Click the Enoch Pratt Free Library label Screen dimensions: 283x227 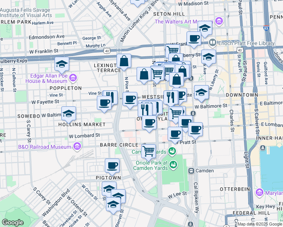247,43
